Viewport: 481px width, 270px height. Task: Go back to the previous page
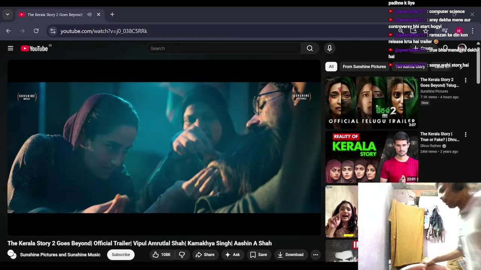tap(9, 31)
